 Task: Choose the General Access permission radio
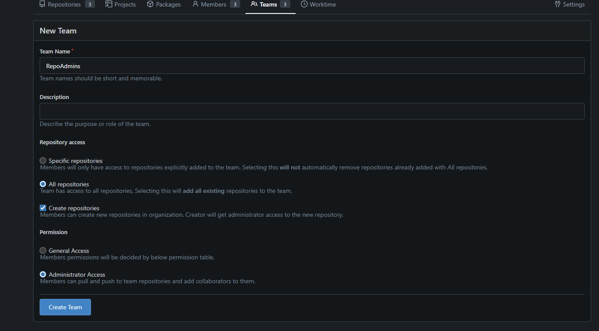click(x=43, y=251)
